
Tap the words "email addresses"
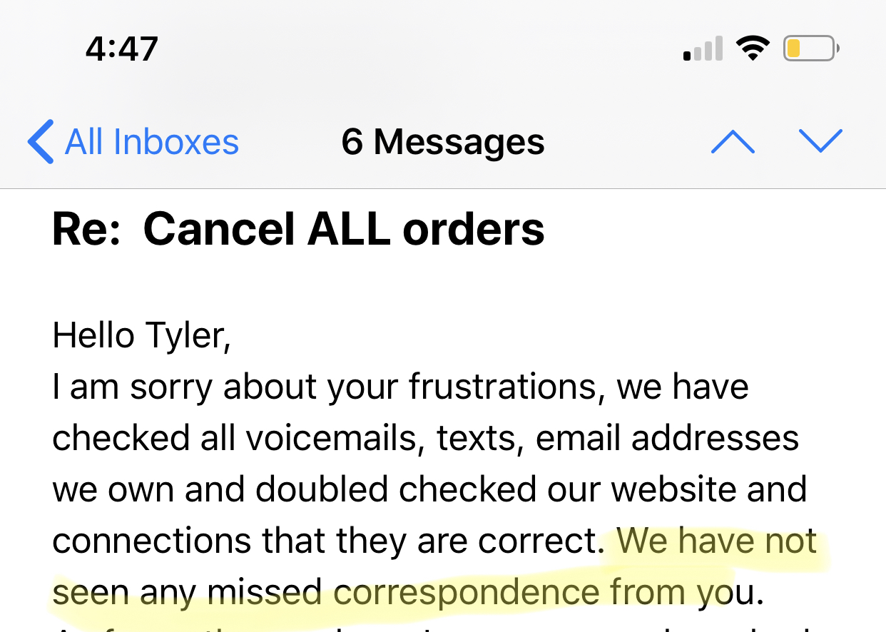667,438
